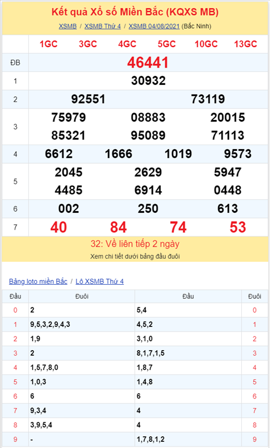Viewport: 270px width, 448px height.
Task: Click third prize number 95089
Action: pyautogui.click(x=148, y=136)
